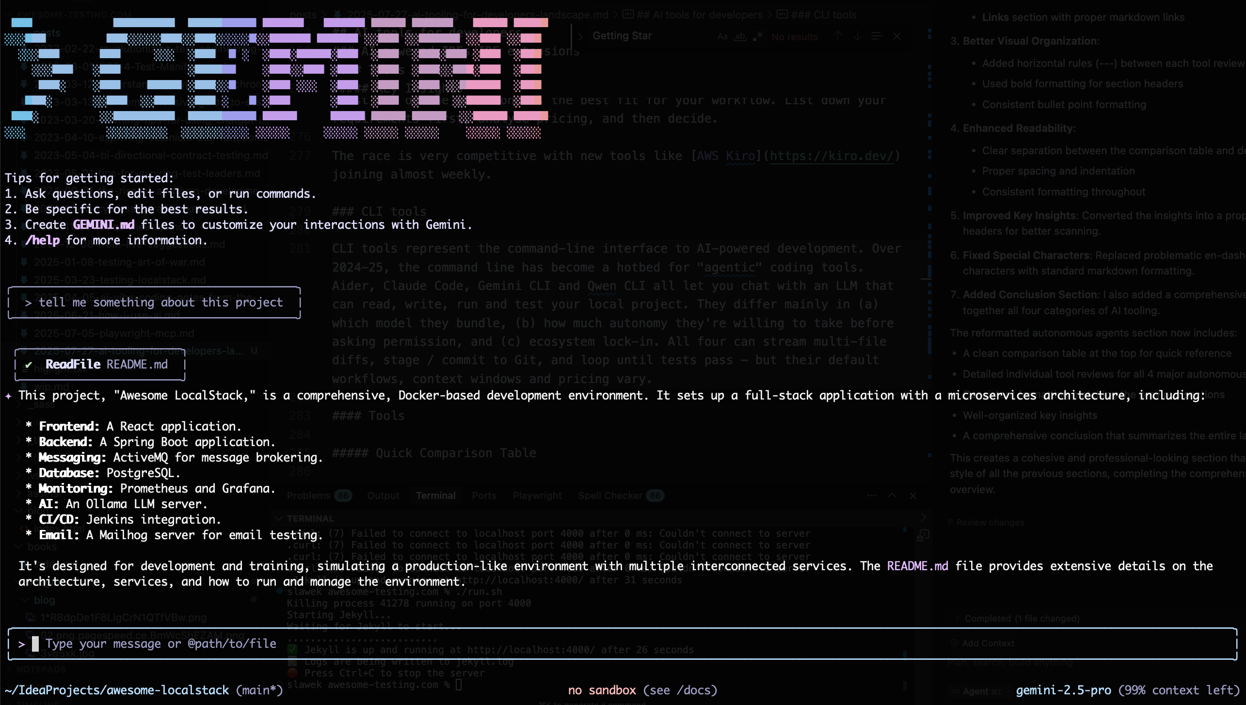1246x705 pixels.
Task: Open the bottom panel more actions ellipsis
Action: click(872, 496)
